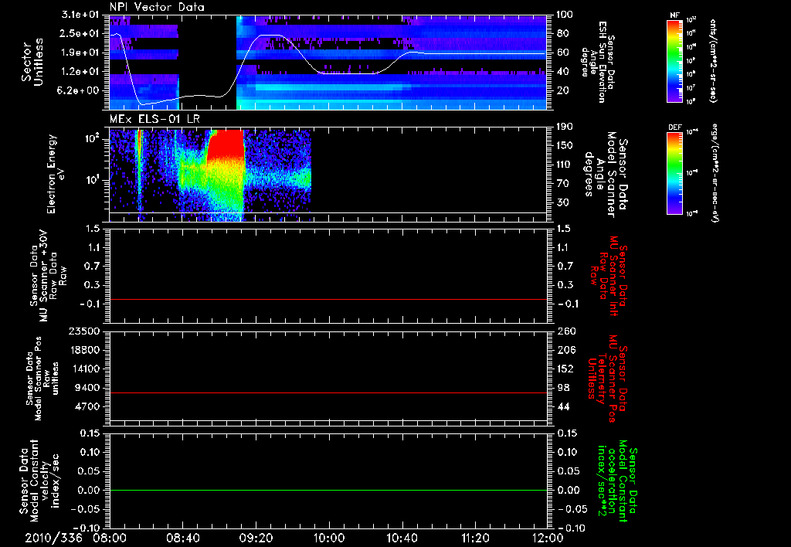Image resolution: width=791 pixels, height=547 pixels.
Task: Click the '10:40' time tick label
Action: pyautogui.click(x=402, y=538)
